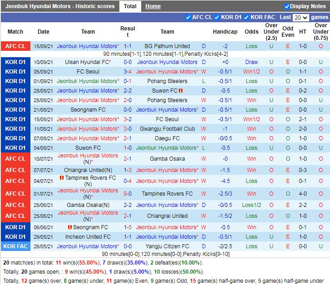
Task: Click the AFC CL badge on the 15/09/21 row
Action: [15, 46]
